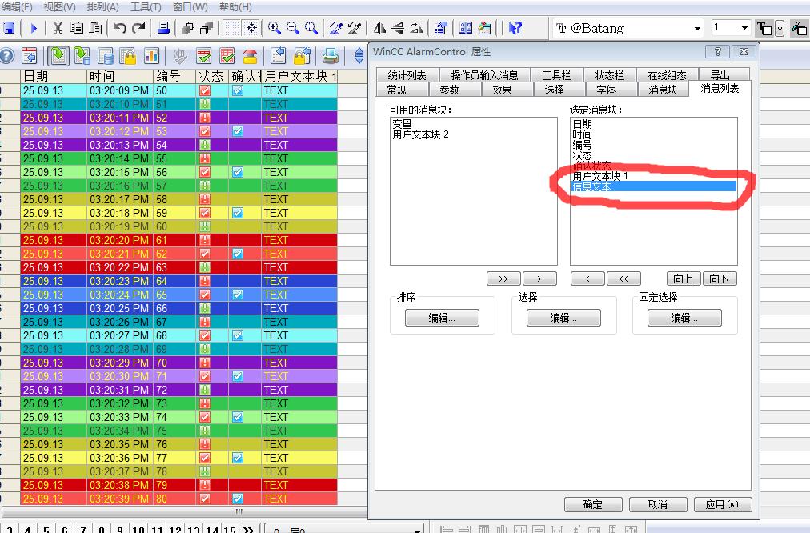The image size is (810, 533).
Task: Click emergency acknowledgment red button icon
Action: point(250,55)
